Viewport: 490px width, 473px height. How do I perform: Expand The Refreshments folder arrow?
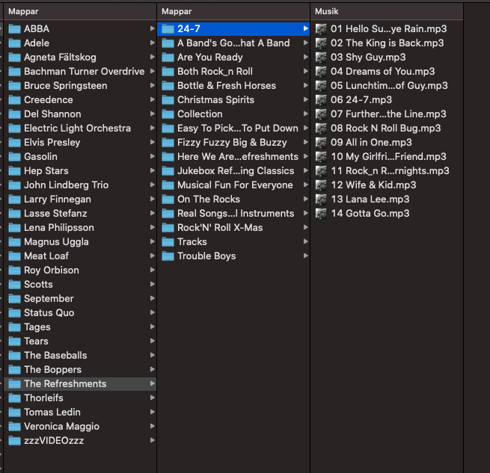[152, 383]
